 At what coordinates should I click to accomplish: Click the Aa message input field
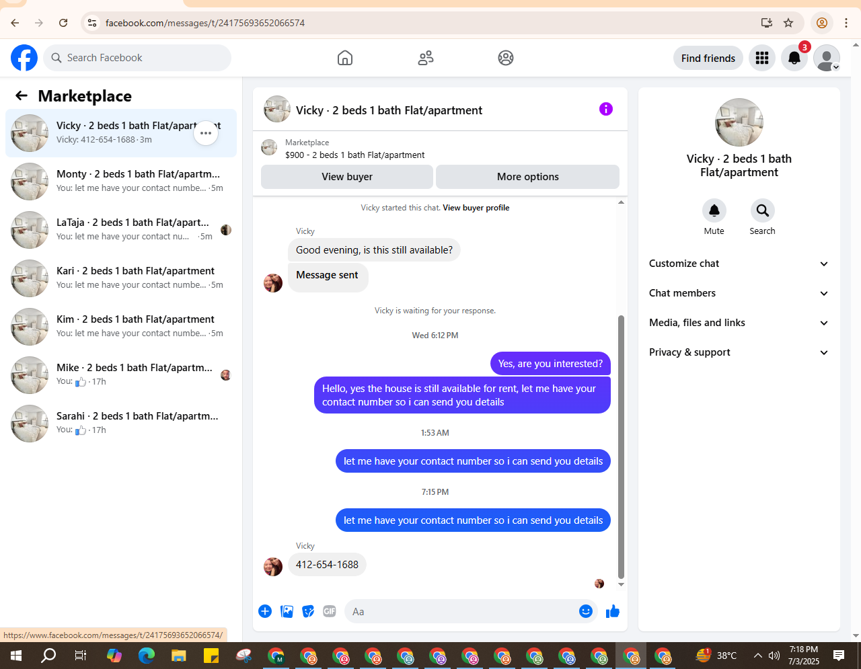pos(461,611)
